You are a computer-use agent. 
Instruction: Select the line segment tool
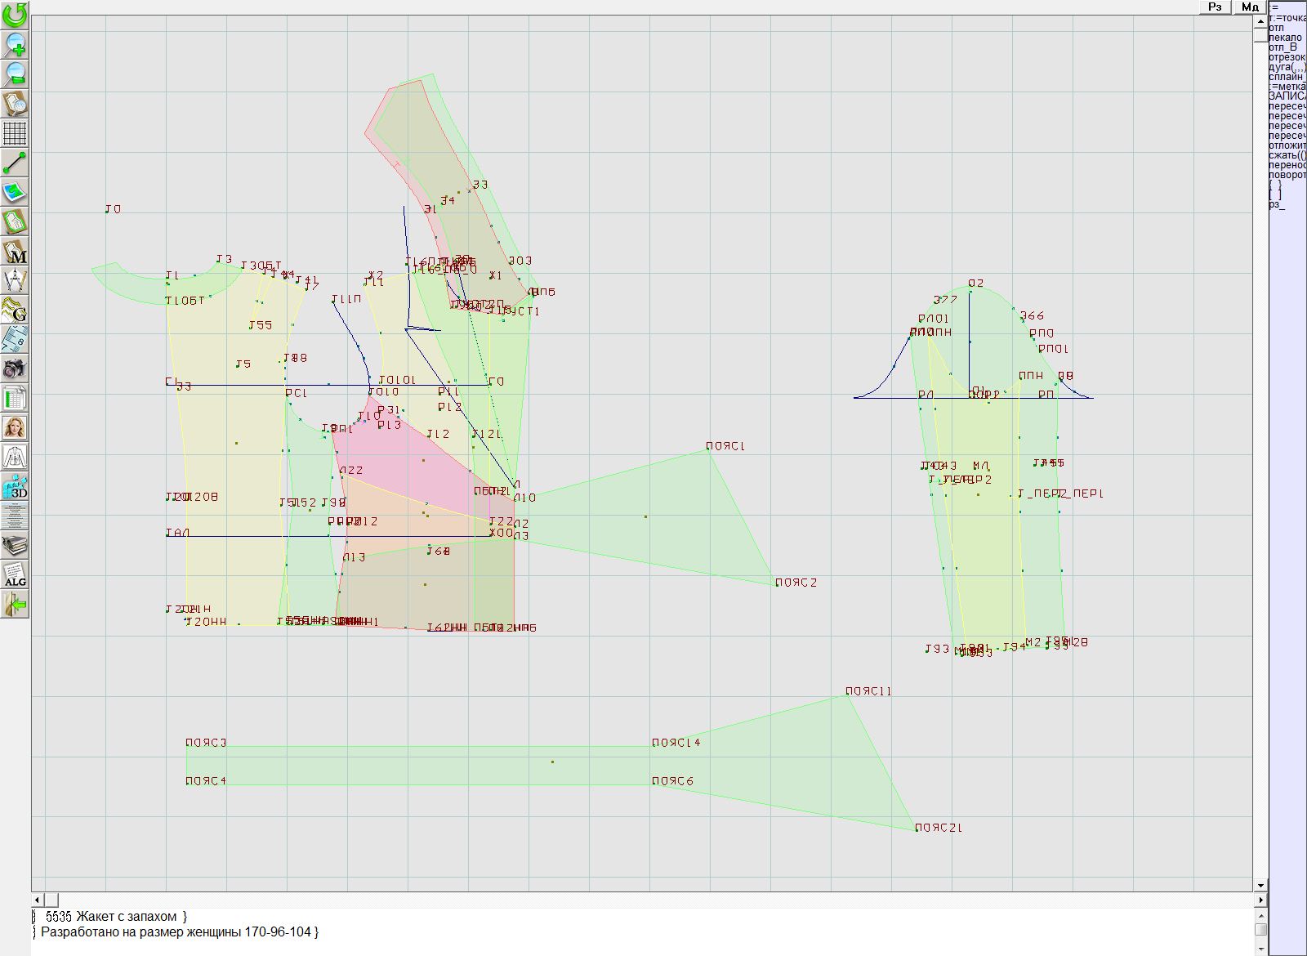click(x=15, y=163)
